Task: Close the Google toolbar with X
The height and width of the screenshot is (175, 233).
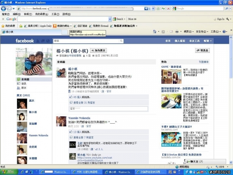Action: [3, 19]
